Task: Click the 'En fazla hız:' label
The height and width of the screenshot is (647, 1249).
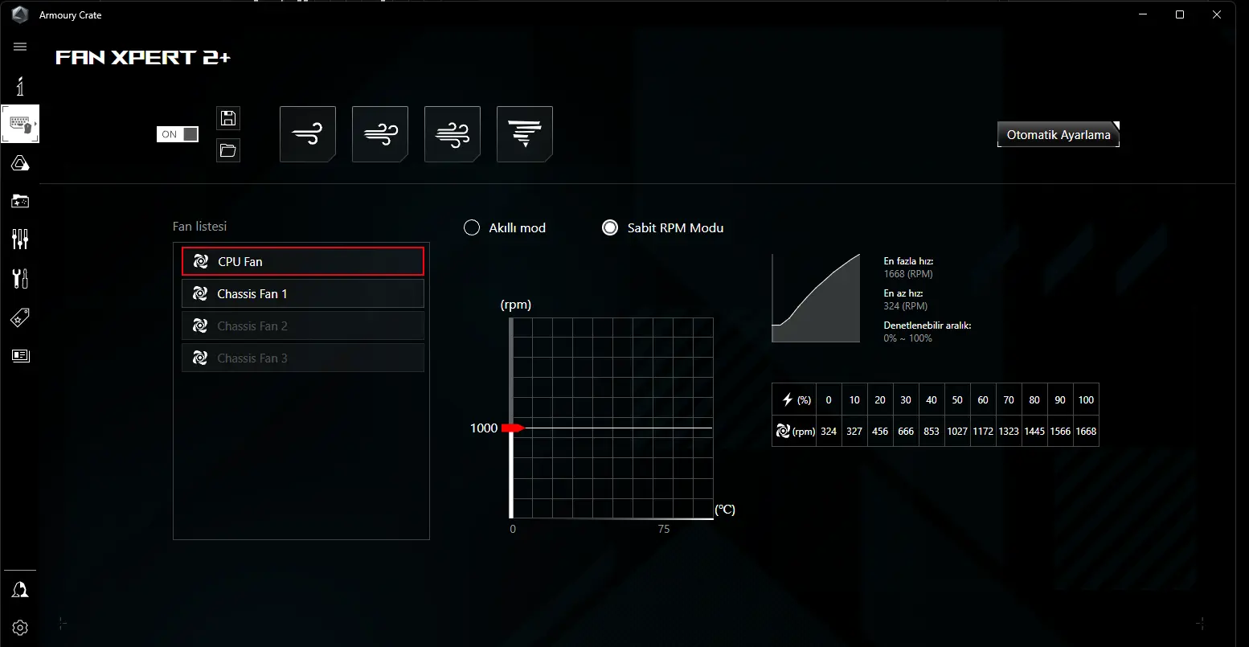Action: pos(908,261)
